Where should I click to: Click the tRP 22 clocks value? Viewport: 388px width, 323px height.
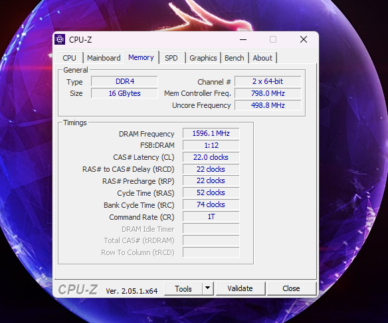point(211,180)
